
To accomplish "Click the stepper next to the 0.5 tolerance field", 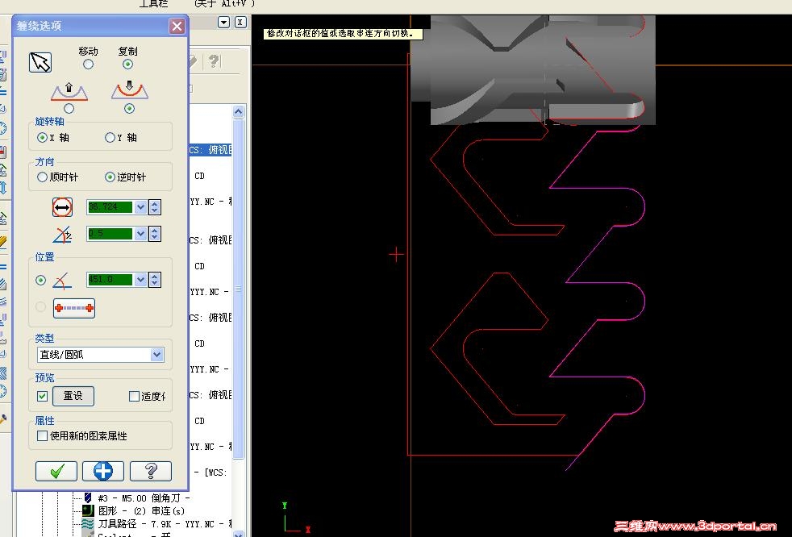I will point(155,234).
